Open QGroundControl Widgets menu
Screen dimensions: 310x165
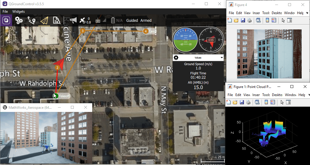point(19,12)
